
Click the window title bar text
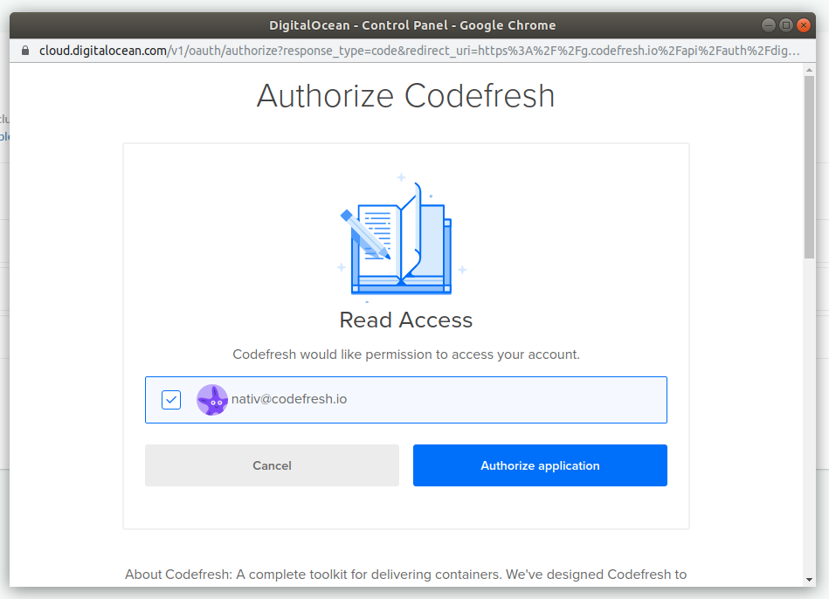tap(414, 25)
